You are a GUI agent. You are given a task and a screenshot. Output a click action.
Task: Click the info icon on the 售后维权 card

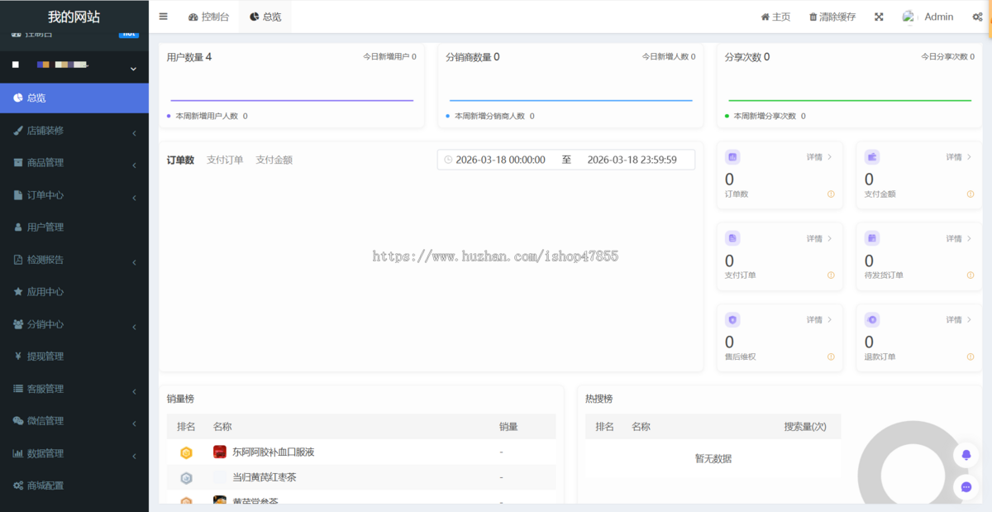[831, 357]
